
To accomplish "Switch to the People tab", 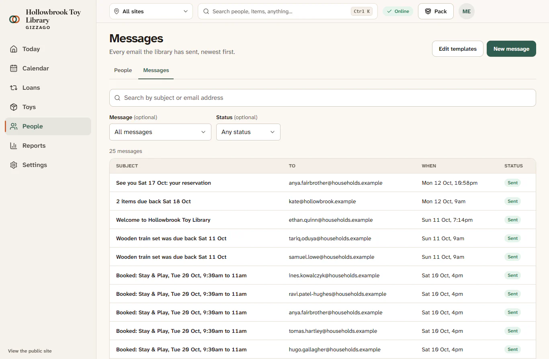I will pyautogui.click(x=123, y=70).
